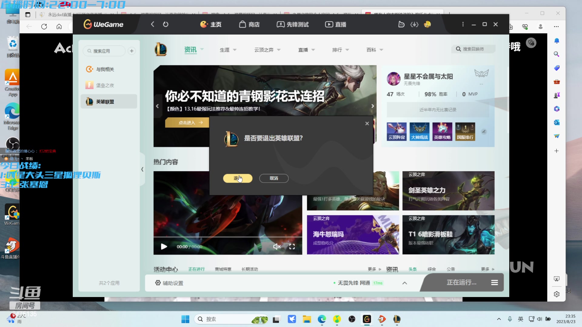Viewport: 582px width, 327px height.
Task: Open the hamburger menu beside 正在运行
Action: click(x=495, y=282)
